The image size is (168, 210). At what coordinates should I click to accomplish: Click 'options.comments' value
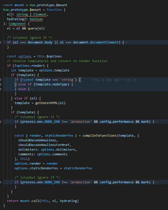click(52, 154)
